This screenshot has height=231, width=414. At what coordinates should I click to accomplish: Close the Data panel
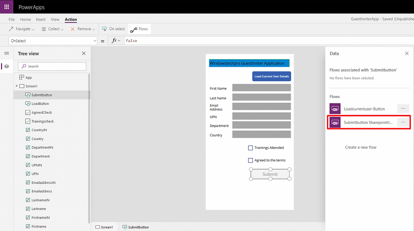tap(407, 53)
